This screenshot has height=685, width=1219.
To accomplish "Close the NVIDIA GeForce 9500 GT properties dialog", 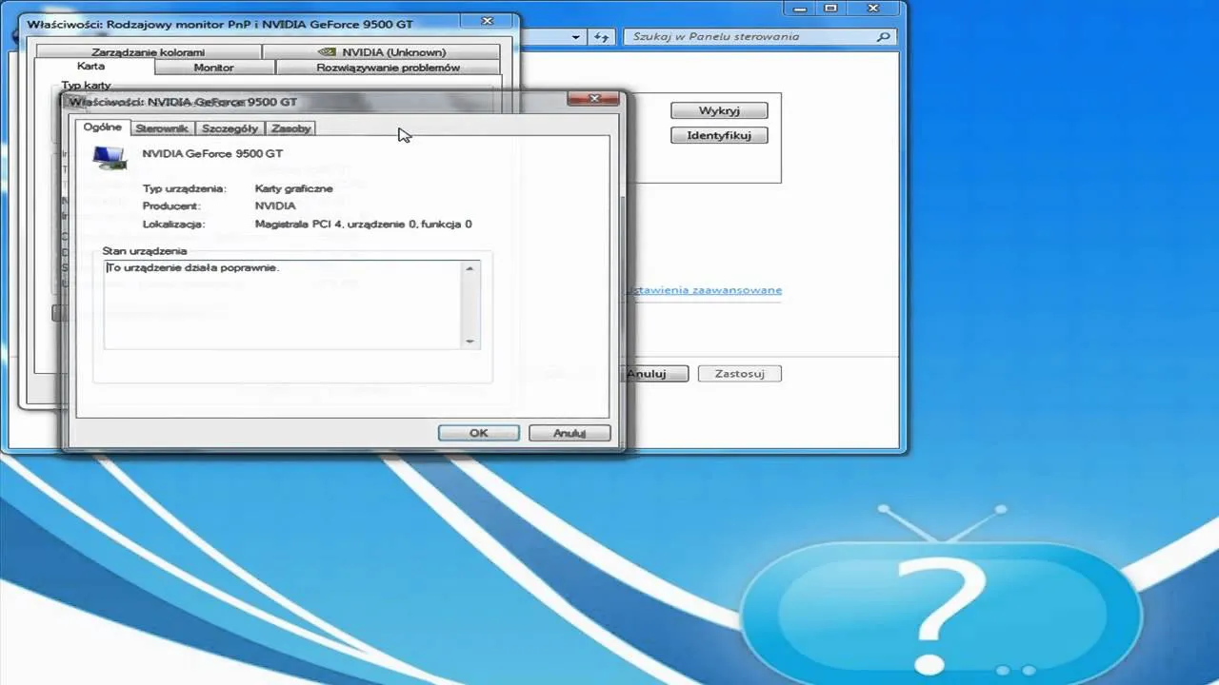I will coord(593,99).
